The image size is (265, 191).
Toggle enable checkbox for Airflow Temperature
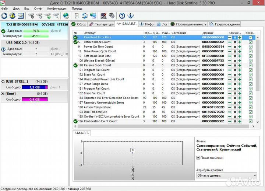pyautogui.click(x=251, y=107)
